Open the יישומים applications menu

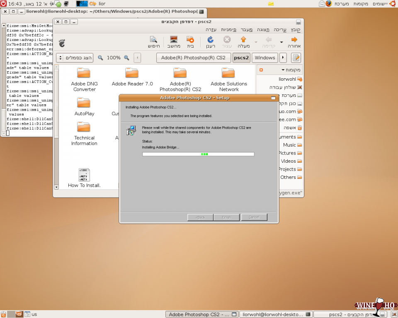[380, 4]
